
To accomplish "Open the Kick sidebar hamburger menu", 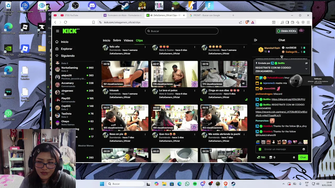I will (58, 31).
